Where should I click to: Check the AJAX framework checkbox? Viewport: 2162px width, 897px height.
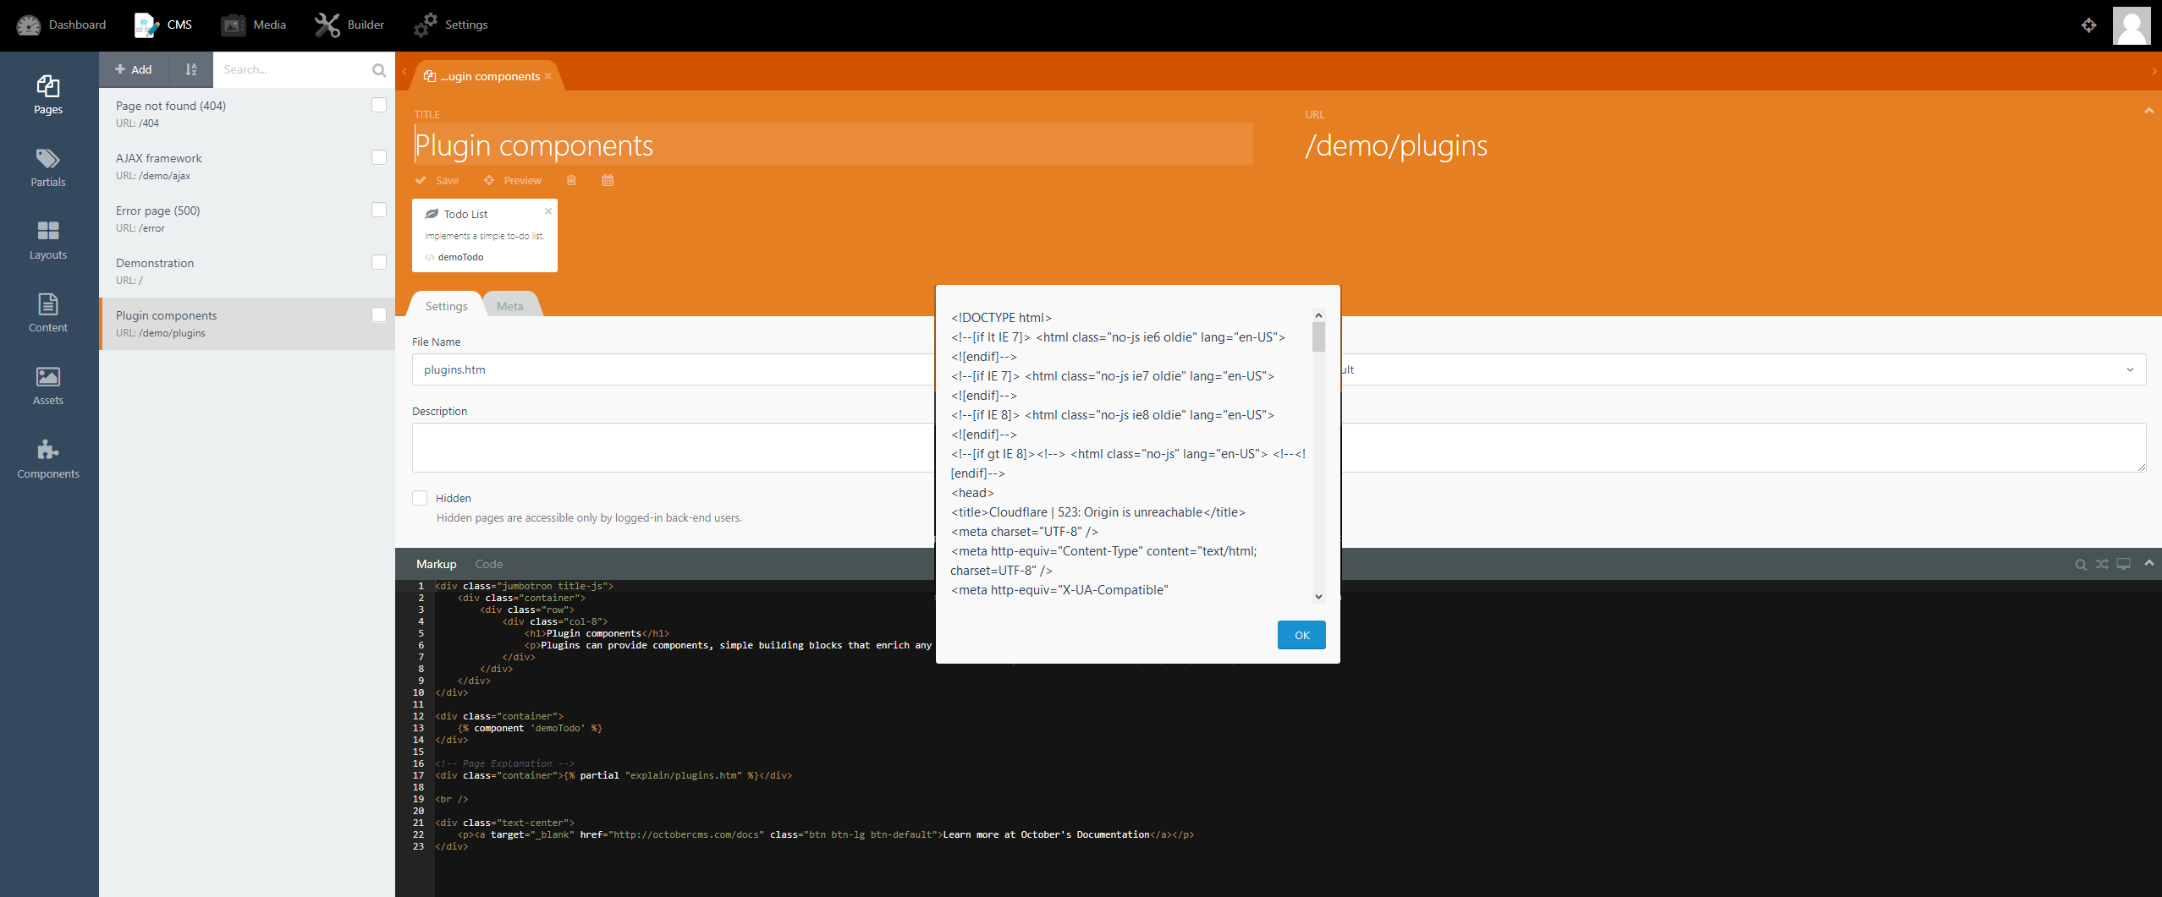[379, 157]
